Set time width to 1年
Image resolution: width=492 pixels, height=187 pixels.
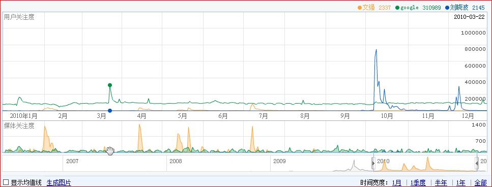click(460, 182)
